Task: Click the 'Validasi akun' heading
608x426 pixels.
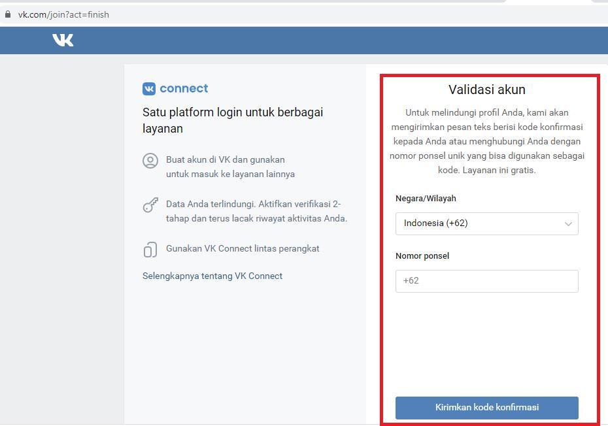Action: point(487,90)
